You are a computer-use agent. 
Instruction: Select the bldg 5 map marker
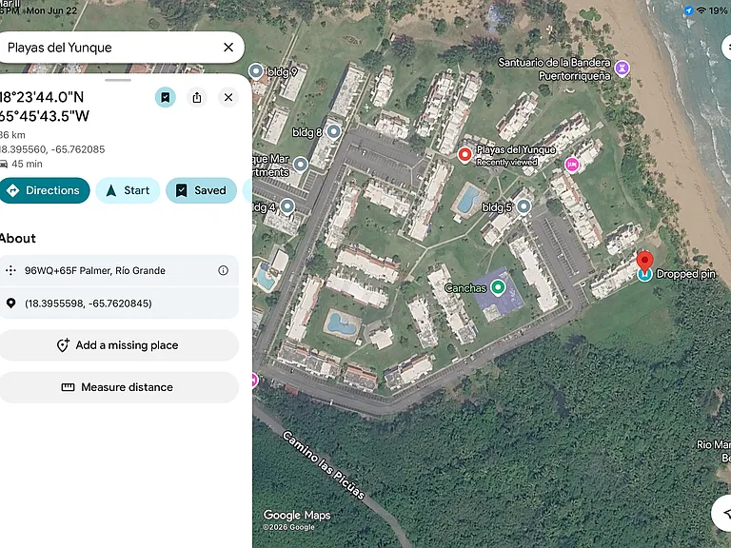(x=524, y=205)
